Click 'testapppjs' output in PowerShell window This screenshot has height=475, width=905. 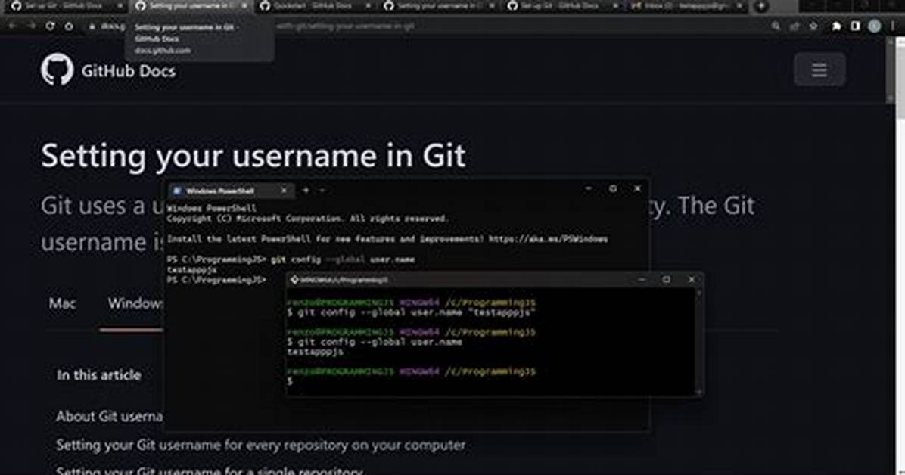point(191,269)
